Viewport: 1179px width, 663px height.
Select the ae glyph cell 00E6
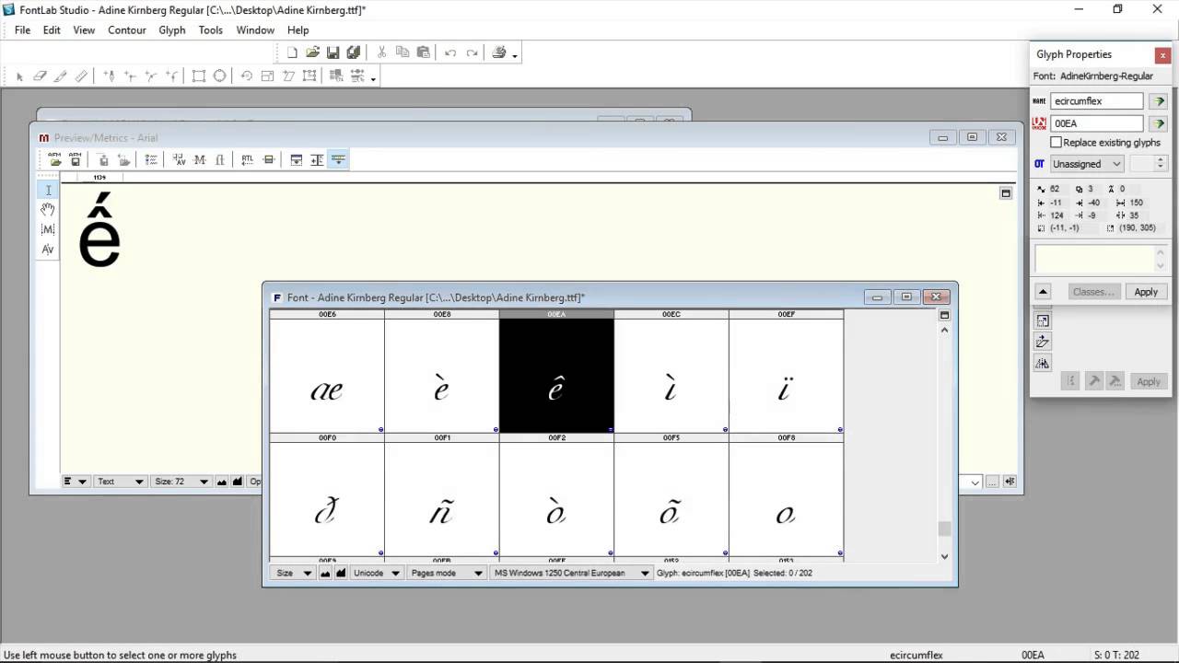pyautogui.click(x=327, y=376)
